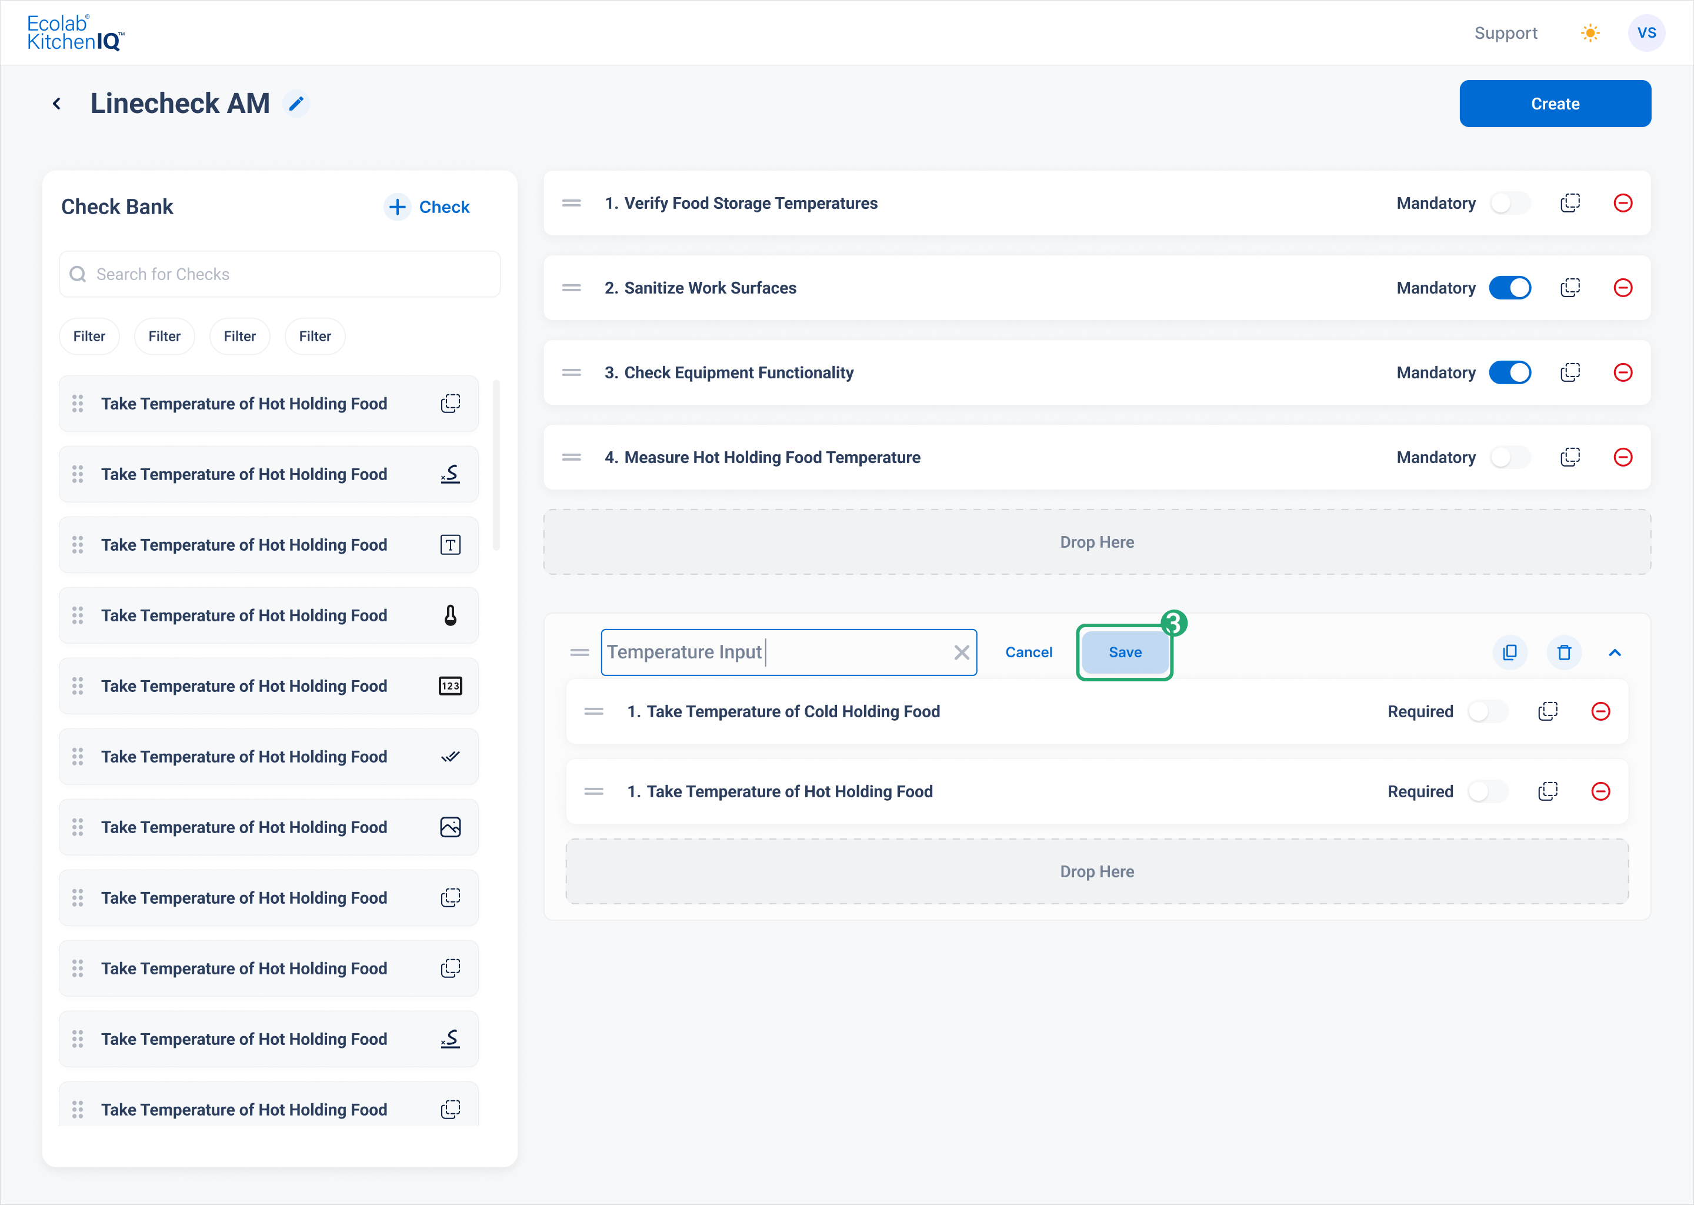Remove the Sanitize Work Surfaces check
This screenshot has height=1205, width=1694.
(1623, 288)
